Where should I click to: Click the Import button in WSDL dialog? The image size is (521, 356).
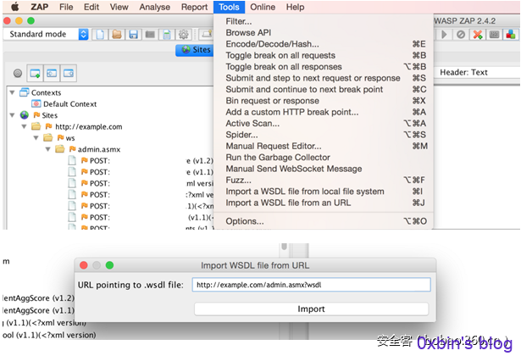(312, 309)
